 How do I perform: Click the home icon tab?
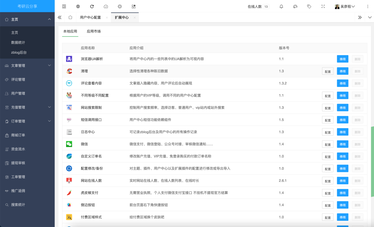70,17
